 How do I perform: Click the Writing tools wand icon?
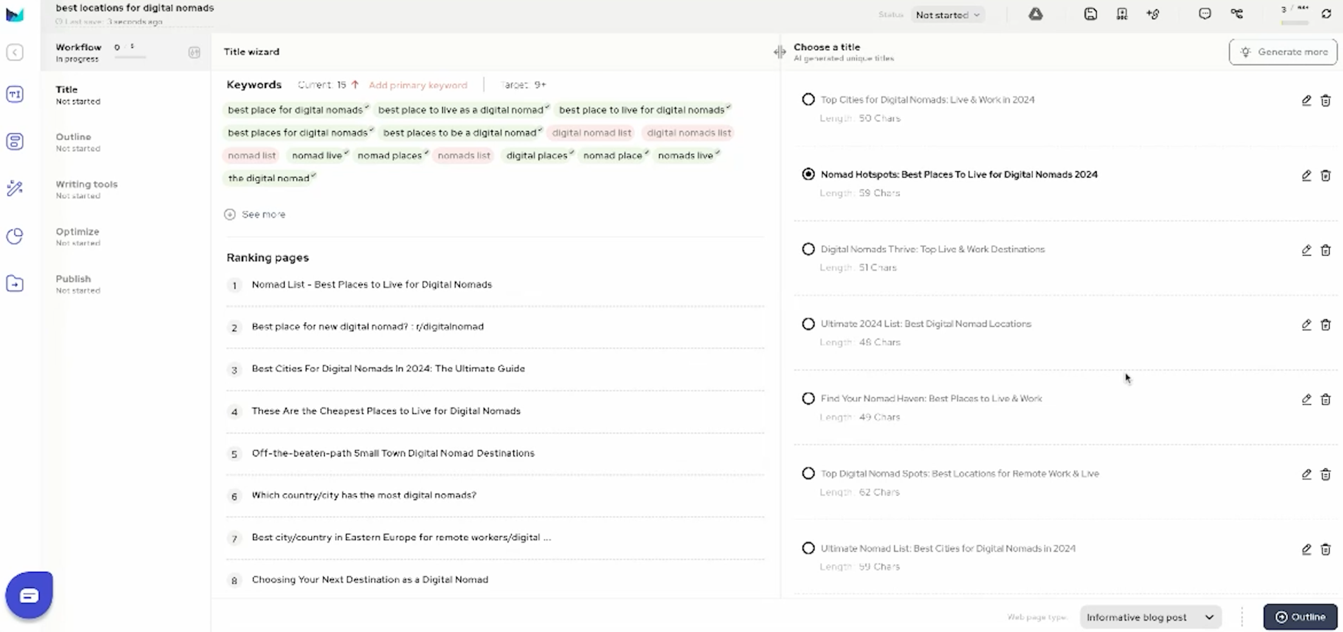(15, 188)
